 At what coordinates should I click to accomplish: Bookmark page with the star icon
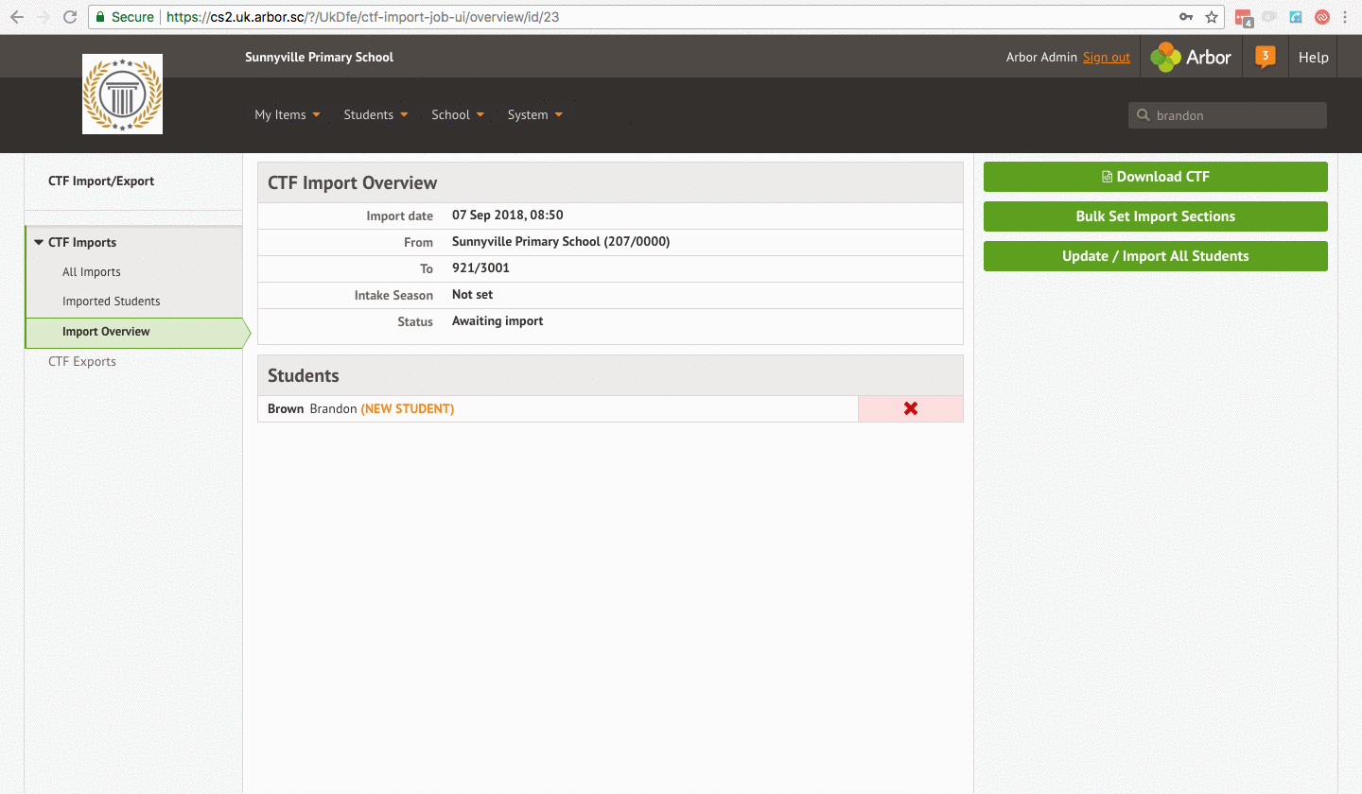tap(1212, 17)
